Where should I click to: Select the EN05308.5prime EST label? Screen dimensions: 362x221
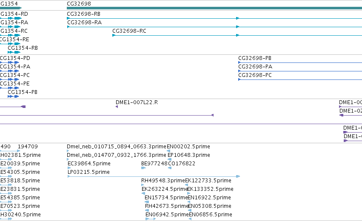(210, 207)
